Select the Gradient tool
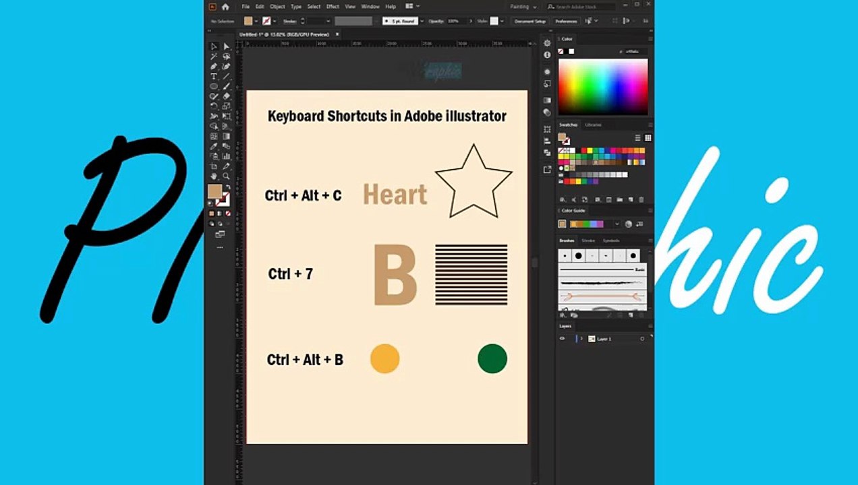858x485 pixels. point(226,136)
